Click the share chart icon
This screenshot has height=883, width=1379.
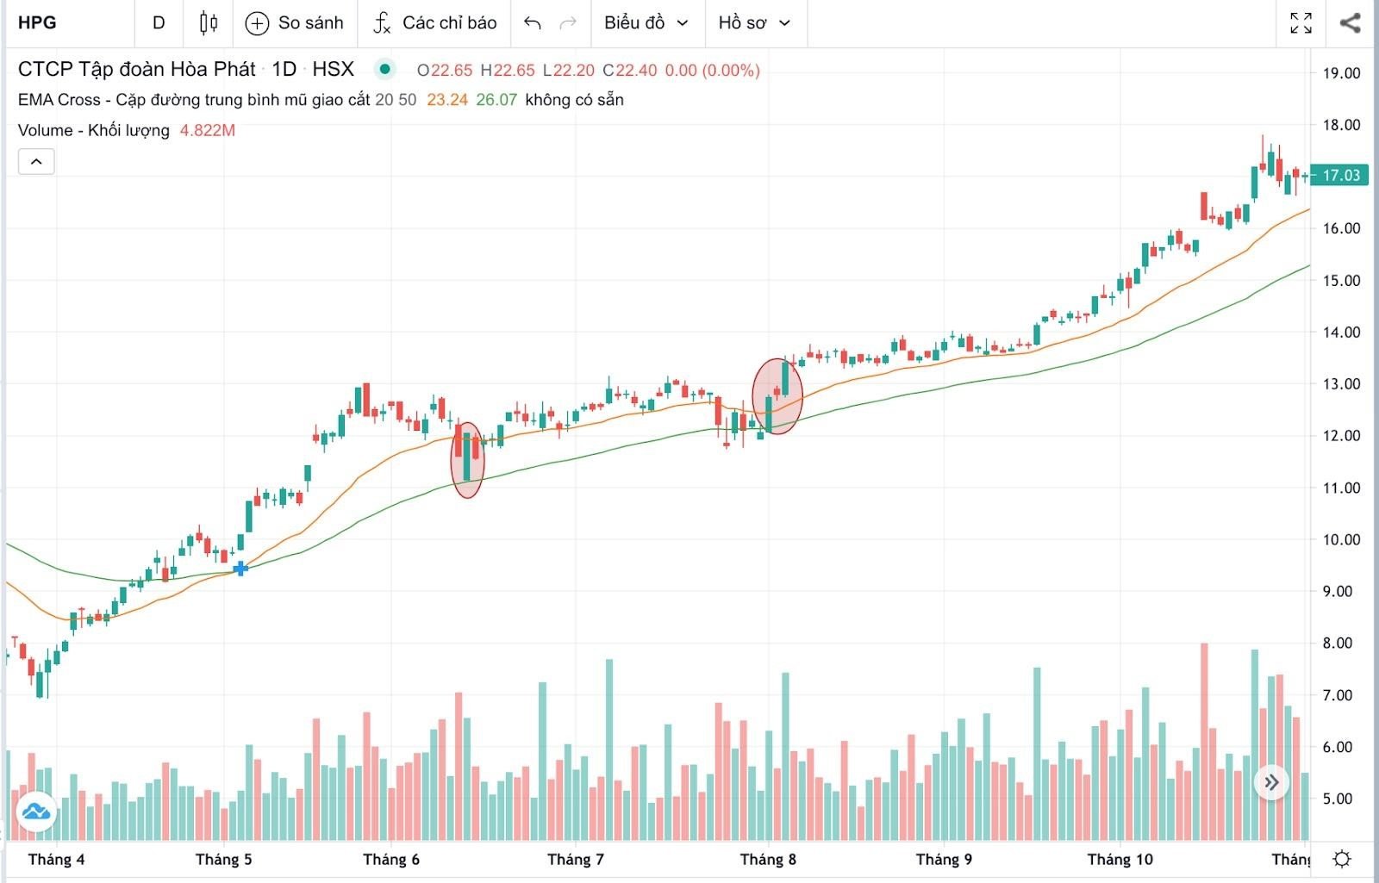[1350, 23]
